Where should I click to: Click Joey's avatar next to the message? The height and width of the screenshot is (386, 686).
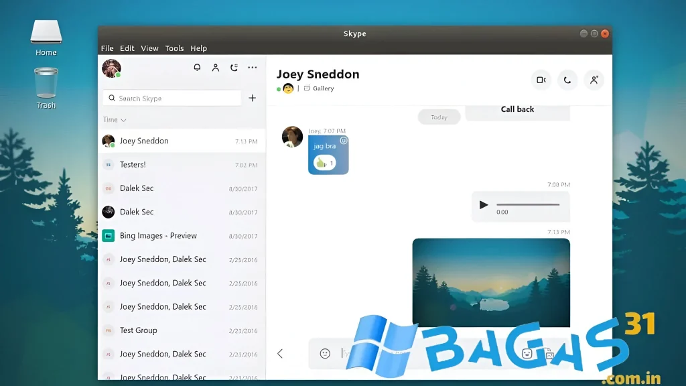click(x=292, y=137)
